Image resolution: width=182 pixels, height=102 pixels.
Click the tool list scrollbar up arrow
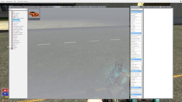point(142,12)
